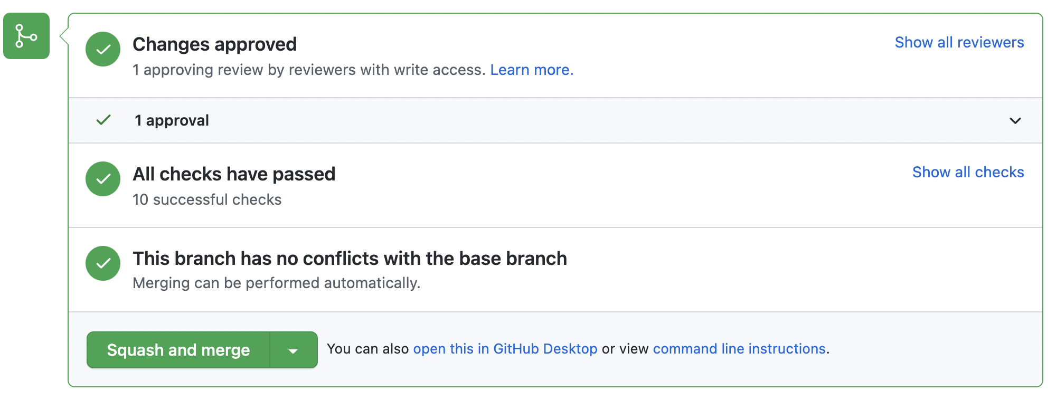View command line instructions link
This screenshot has width=1056, height=400.
coord(739,349)
